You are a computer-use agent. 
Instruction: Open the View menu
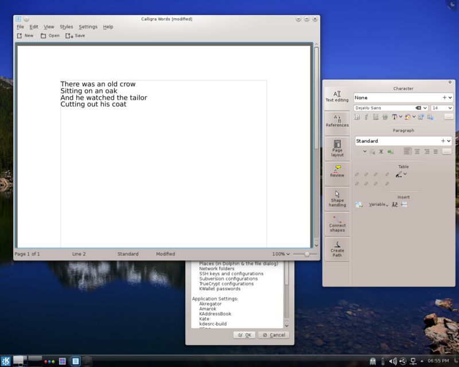pyautogui.click(x=49, y=26)
